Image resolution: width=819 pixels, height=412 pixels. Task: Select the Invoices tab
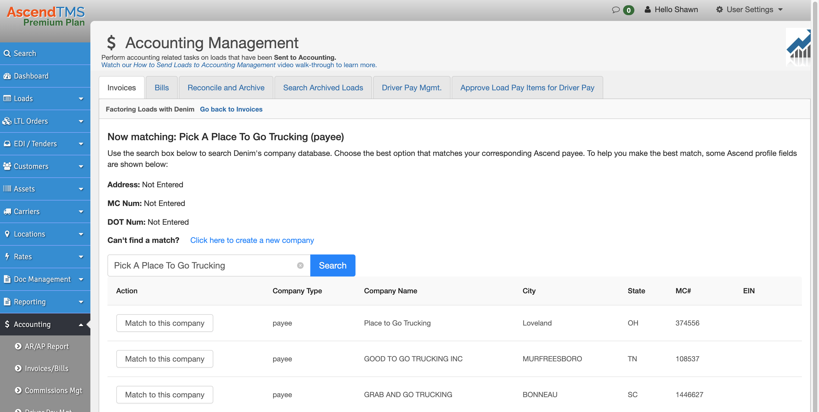122,87
